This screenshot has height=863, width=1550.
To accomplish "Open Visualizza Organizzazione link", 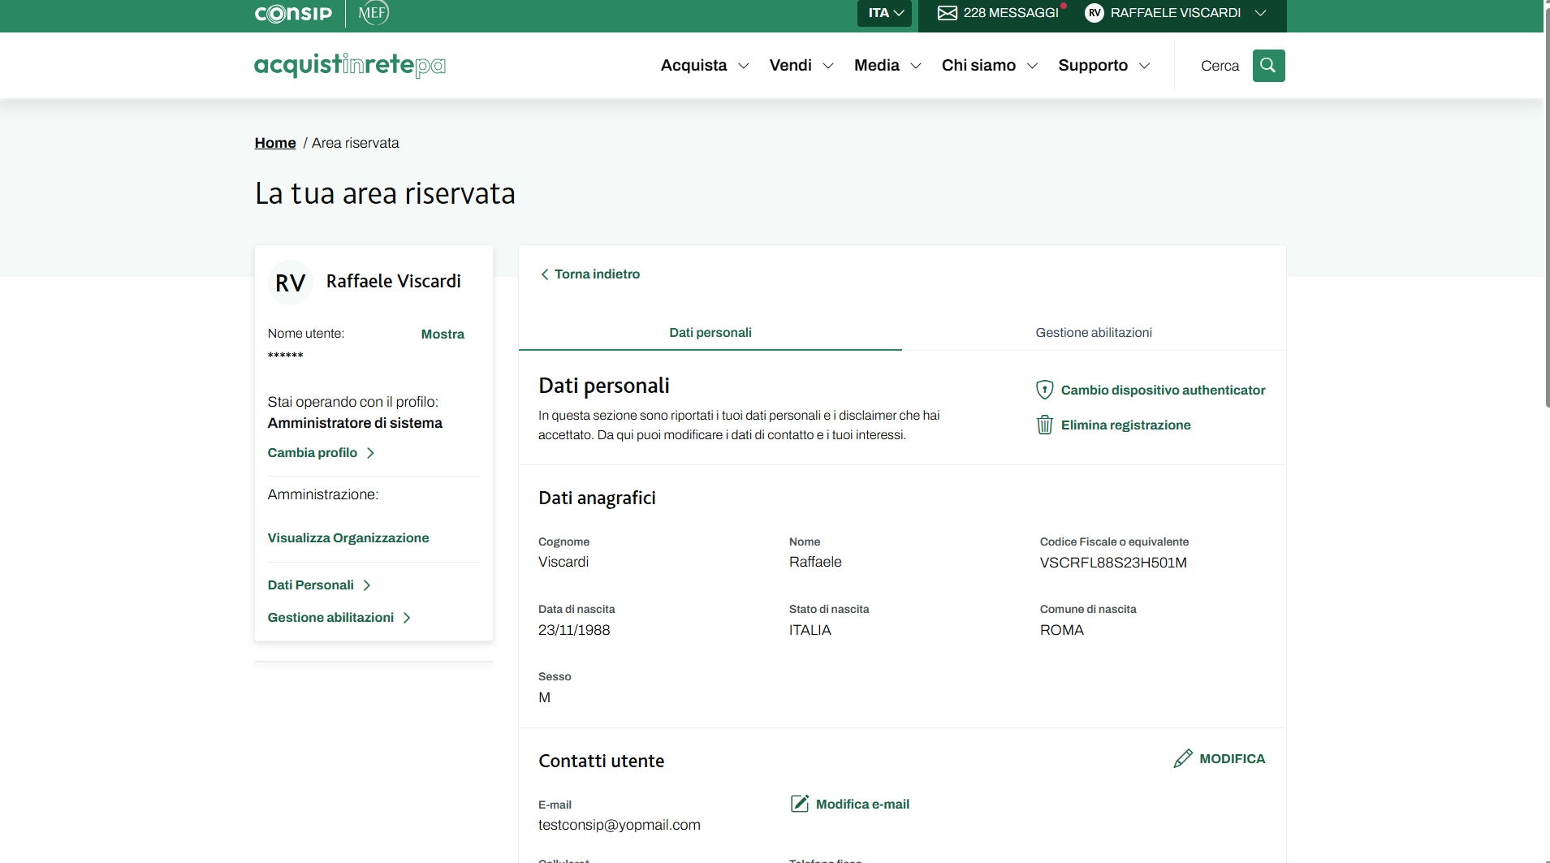I will point(348,538).
